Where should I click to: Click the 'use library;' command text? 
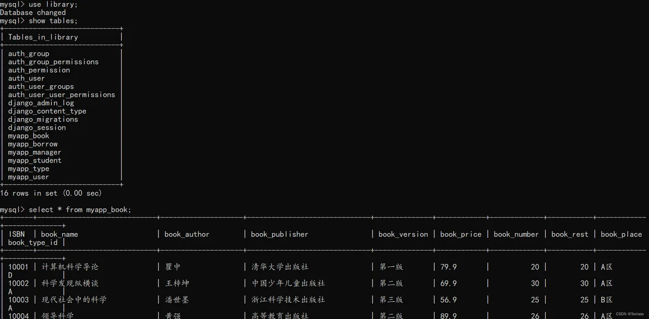click(x=53, y=4)
